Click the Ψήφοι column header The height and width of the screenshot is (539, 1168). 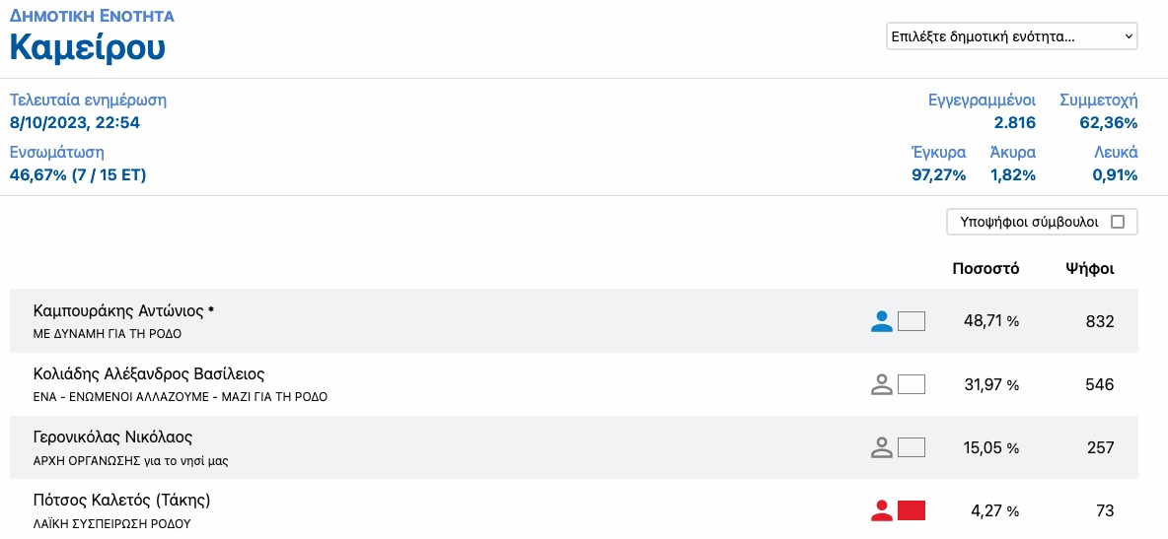pyautogui.click(x=1090, y=269)
